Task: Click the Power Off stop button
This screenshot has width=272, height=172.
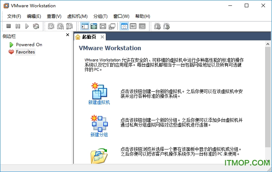Action: click(8, 26)
